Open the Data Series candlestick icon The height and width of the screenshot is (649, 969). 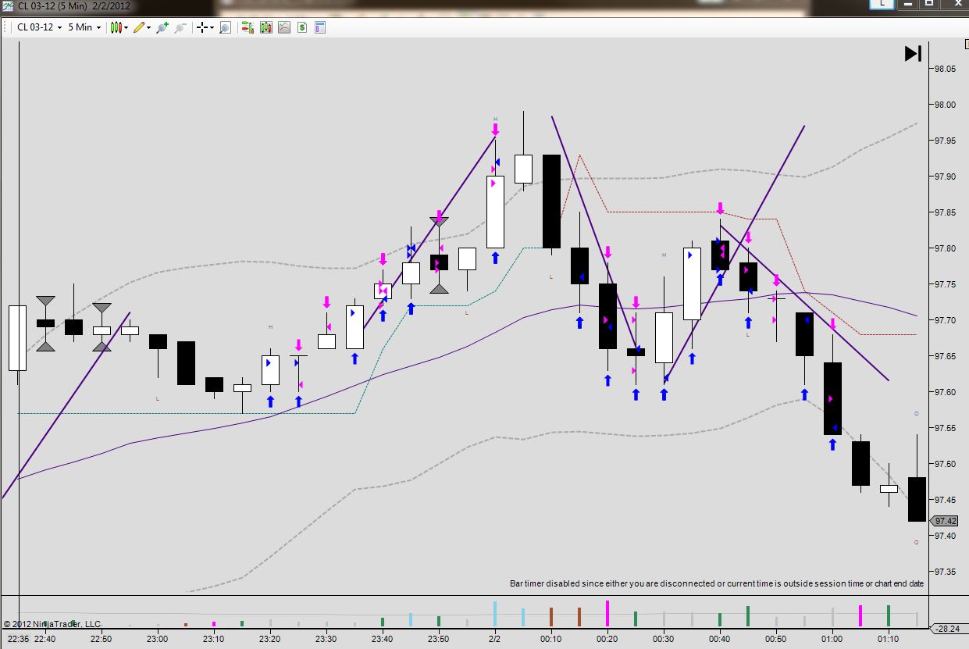click(x=266, y=27)
